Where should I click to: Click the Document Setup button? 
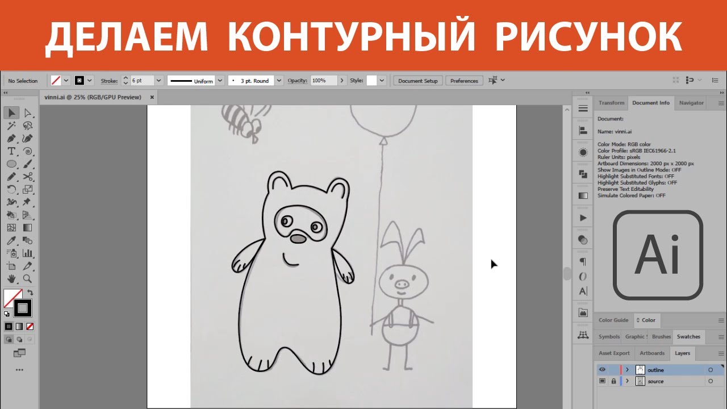pyautogui.click(x=418, y=81)
